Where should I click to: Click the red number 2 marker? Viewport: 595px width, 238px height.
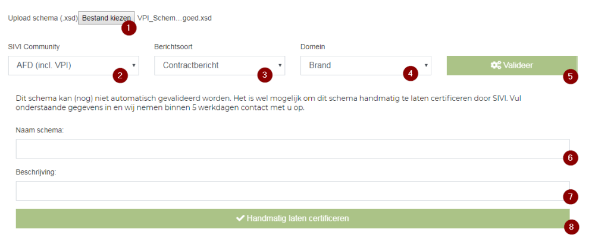(120, 75)
